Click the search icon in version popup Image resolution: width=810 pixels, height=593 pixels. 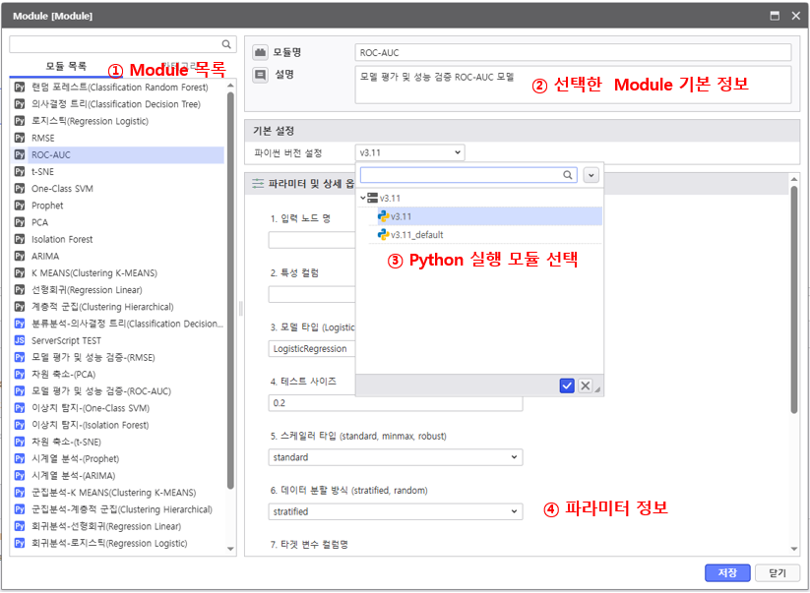click(x=567, y=175)
